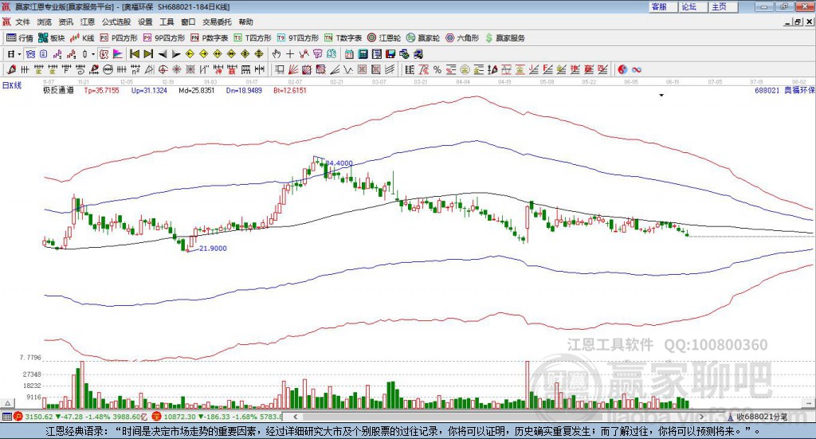Click the blue infinity symbol icon
Screen dimensions: 816x439
tap(637, 69)
